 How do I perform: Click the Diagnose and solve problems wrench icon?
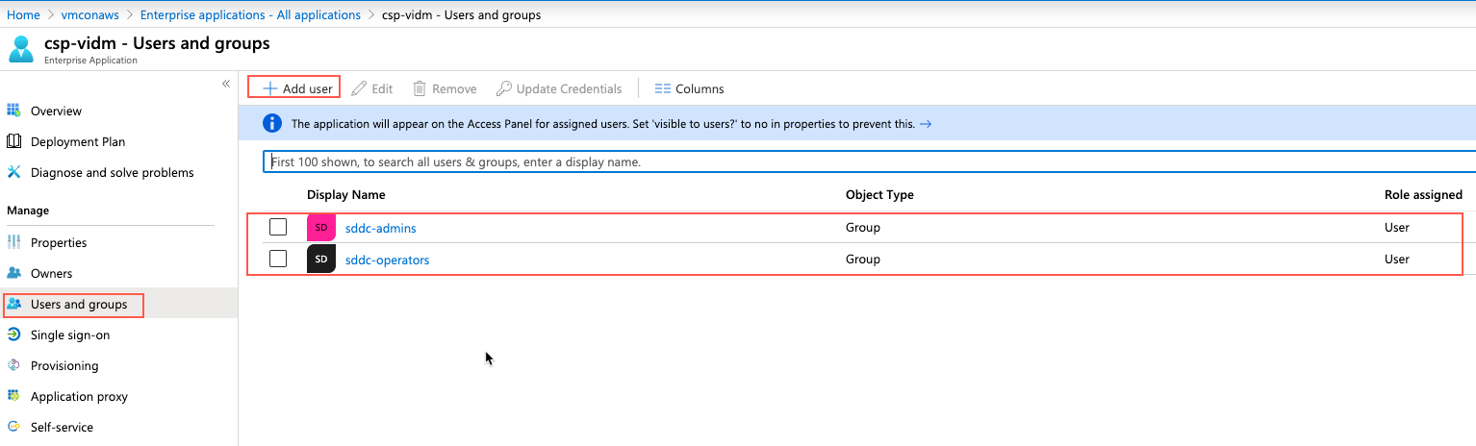pyautogui.click(x=13, y=172)
